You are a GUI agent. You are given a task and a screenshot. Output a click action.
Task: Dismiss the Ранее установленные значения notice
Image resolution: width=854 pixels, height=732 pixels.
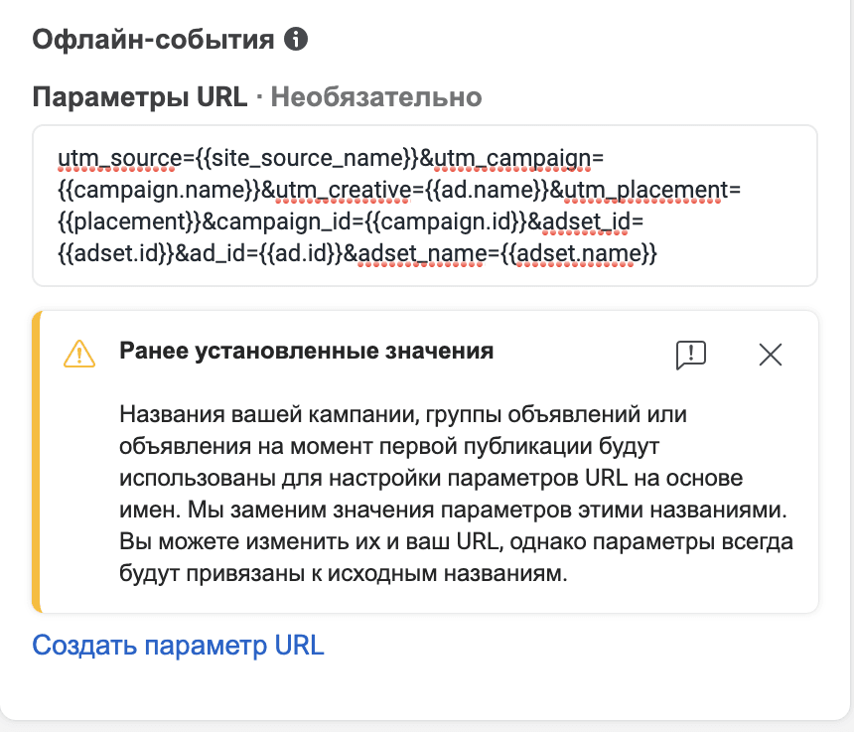(x=771, y=354)
